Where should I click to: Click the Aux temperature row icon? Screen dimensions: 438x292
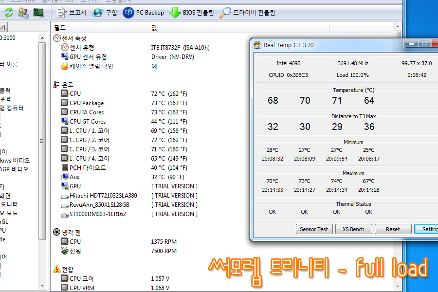[x=65, y=177]
